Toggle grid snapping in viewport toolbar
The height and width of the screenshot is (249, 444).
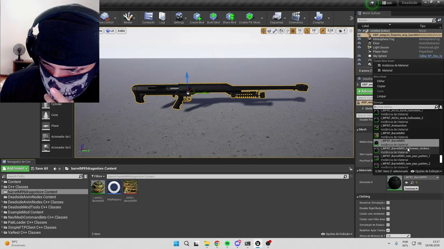[293, 31]
